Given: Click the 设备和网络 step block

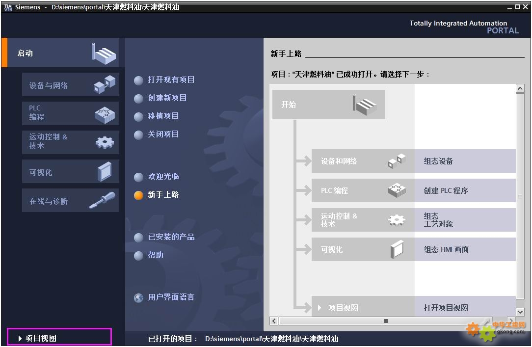Looking at the screenshot, I should [x=363, y=161].
